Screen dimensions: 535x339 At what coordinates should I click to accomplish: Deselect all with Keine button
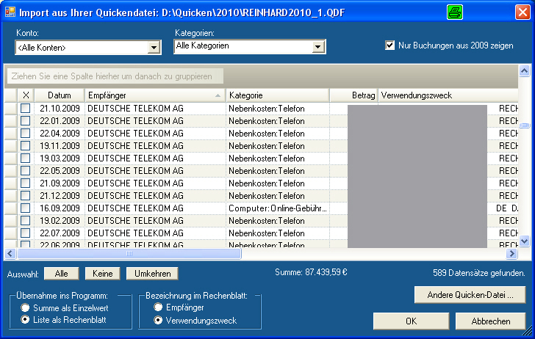tap(103, 274)
